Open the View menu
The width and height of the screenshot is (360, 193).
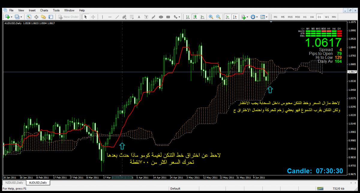tap(21, 10)
